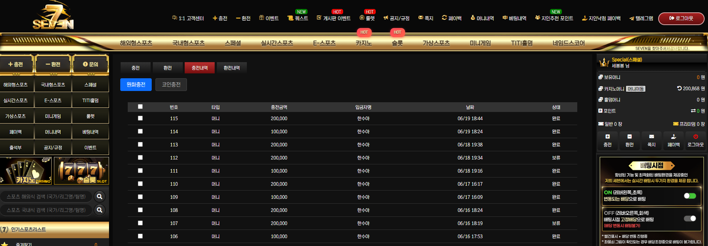Open the 카지노 casino banner thumbnail
Viewport: 708px width, 246px height.
(x=26, y=171)
